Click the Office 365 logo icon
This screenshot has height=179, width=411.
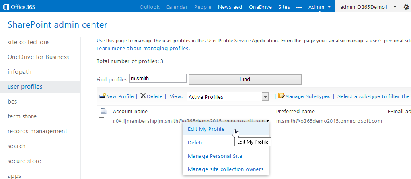6,7
